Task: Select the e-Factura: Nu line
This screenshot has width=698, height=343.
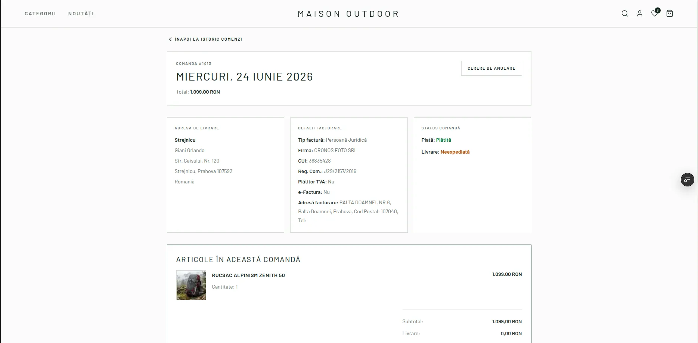Action: click(314, 192)
